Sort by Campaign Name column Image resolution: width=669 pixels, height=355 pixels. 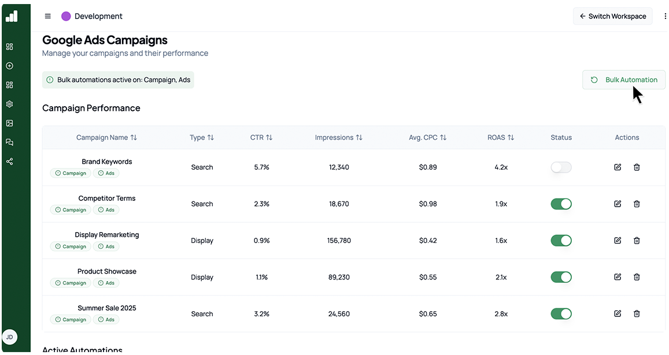click(106, 137)
